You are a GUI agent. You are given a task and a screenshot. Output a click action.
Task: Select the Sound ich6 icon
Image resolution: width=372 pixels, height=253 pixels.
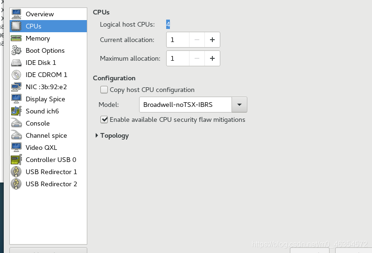coord(16,111)
